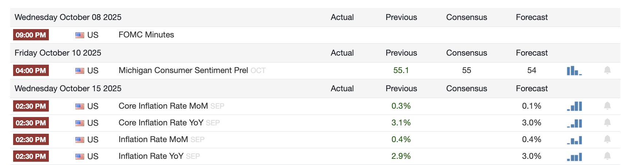The image size is (621, 165).
Task: Open chart icon for Inflation Rate YoY
Action: coord(575,157)
